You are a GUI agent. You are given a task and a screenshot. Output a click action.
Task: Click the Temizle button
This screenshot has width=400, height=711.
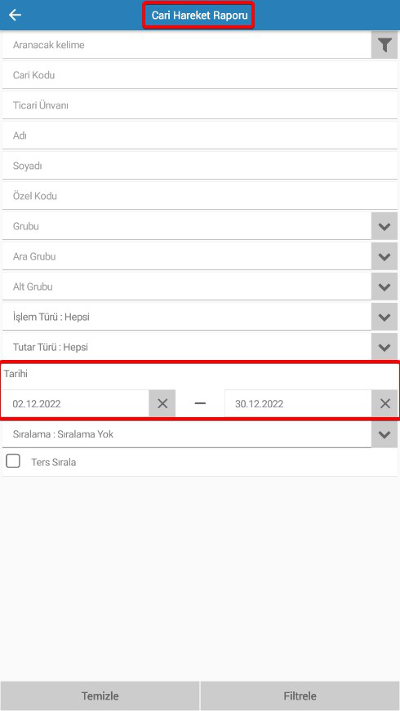pos(100,696)
